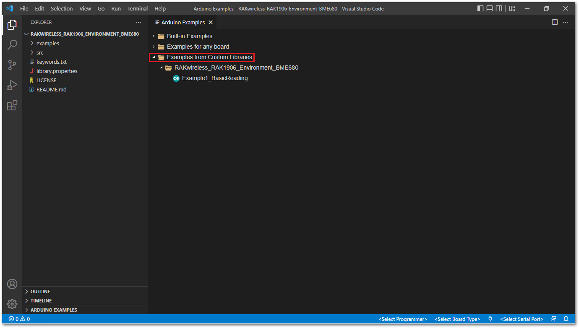Click Select Programmer in status bar
This screenshot has width=579, height=328.
(x=403, y=319)
